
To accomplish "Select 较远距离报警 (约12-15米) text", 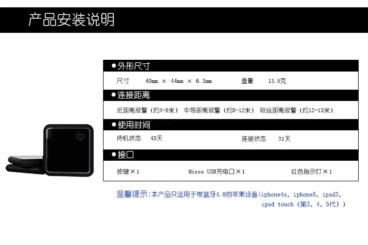I will pyautogui.click(x=296, y=110).
